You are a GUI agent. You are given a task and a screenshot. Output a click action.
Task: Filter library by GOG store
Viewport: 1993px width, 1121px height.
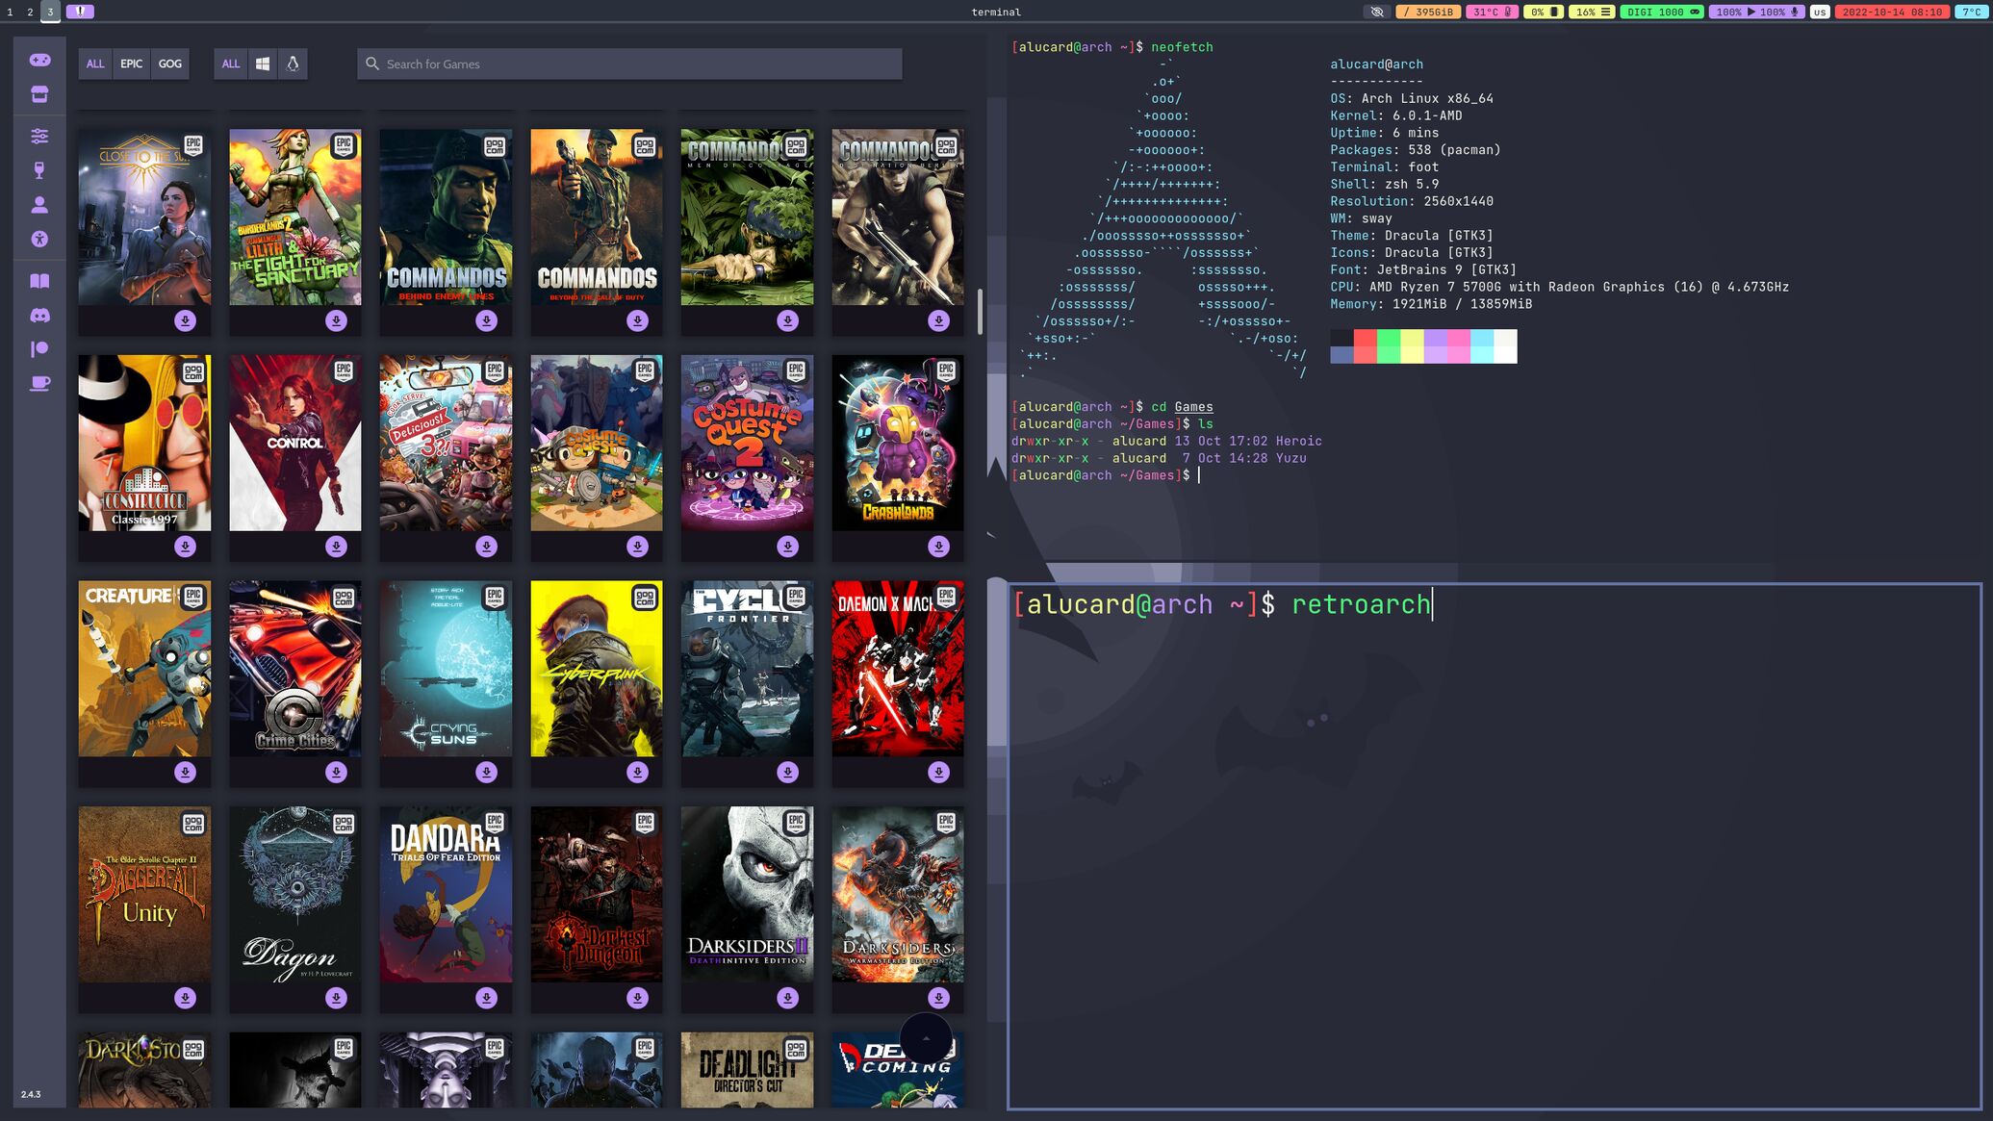(170, 64)
